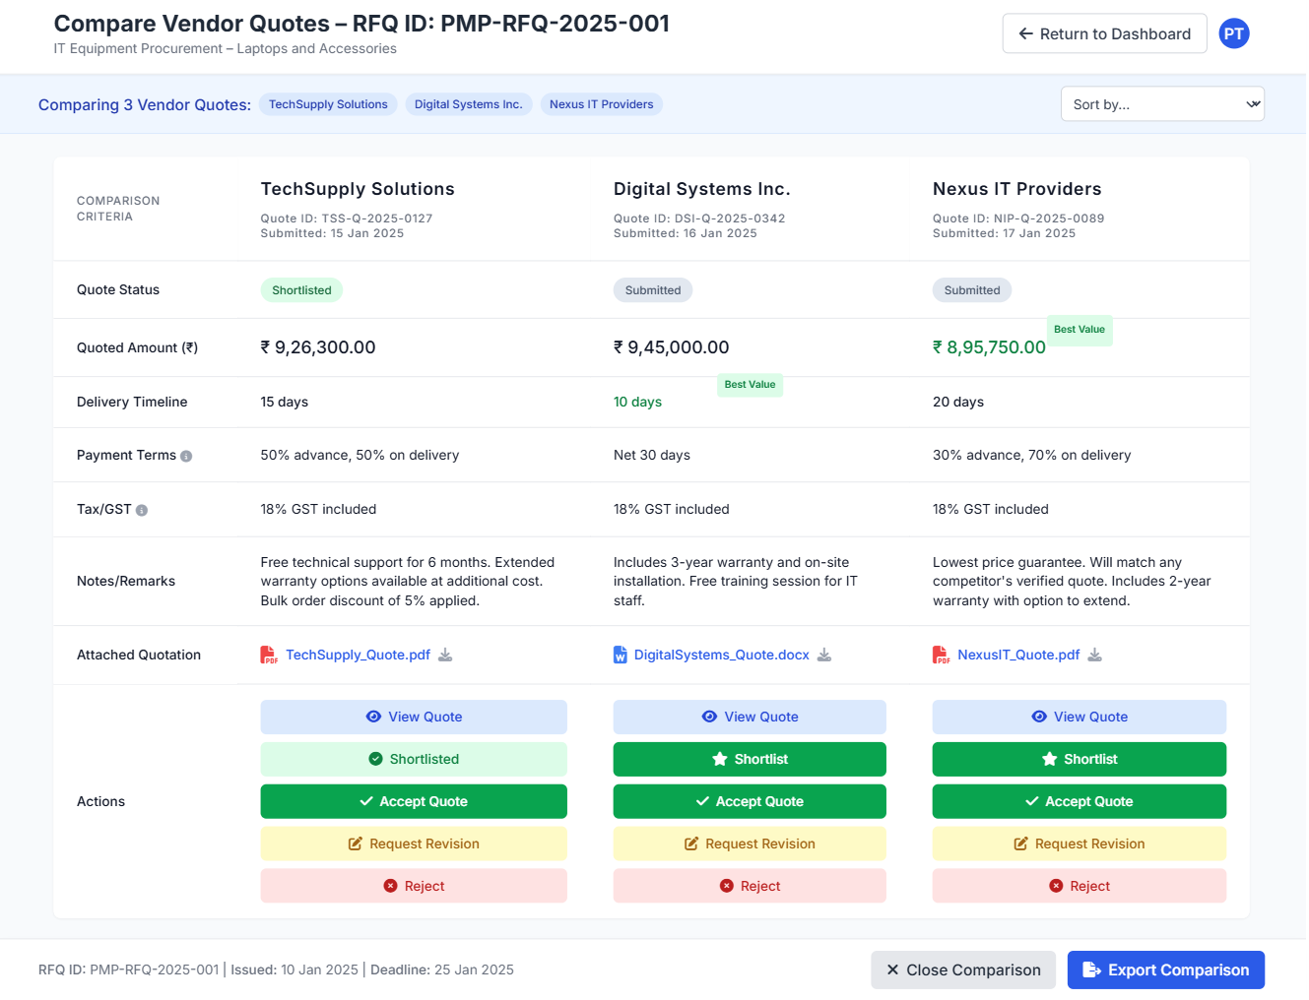The width and height of the screenshot is (1309, 1000).
Task: Click the Shortlisted status badge
Action: pyautogui.click(x=301, y=290)
